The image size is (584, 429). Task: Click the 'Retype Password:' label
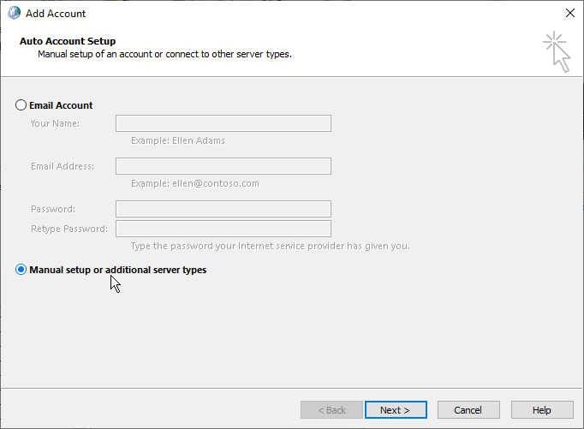(69, 229)
